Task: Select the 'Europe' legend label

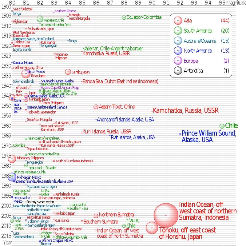Action: pyautogui.click(x=191, y=61)
